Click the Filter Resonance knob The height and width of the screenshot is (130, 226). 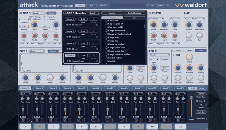(164, 25)
